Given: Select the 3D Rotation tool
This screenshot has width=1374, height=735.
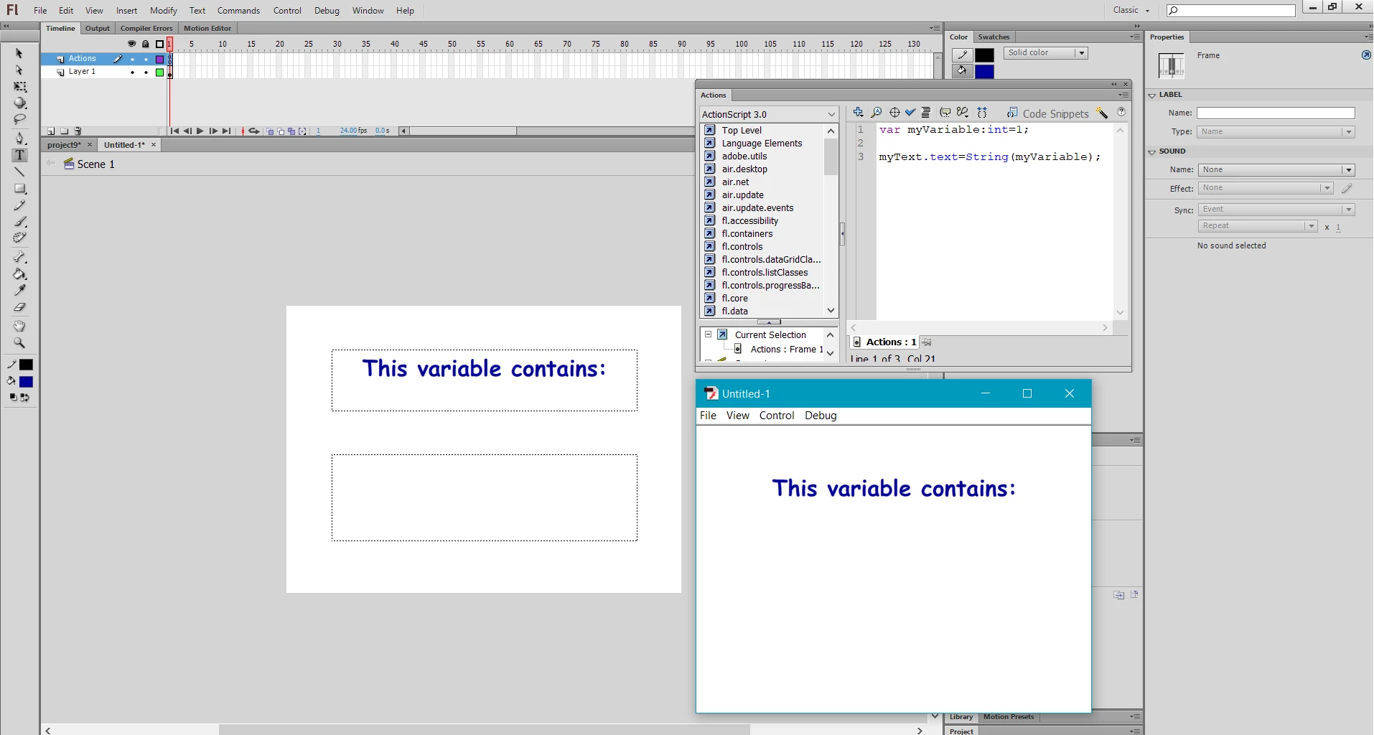Looking at the screenshot, I should click(x=19, y=103).
